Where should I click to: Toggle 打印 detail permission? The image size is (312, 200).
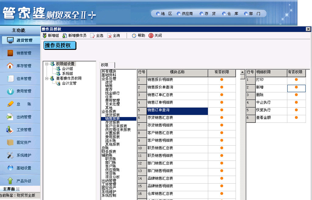[x=296, y=80]
